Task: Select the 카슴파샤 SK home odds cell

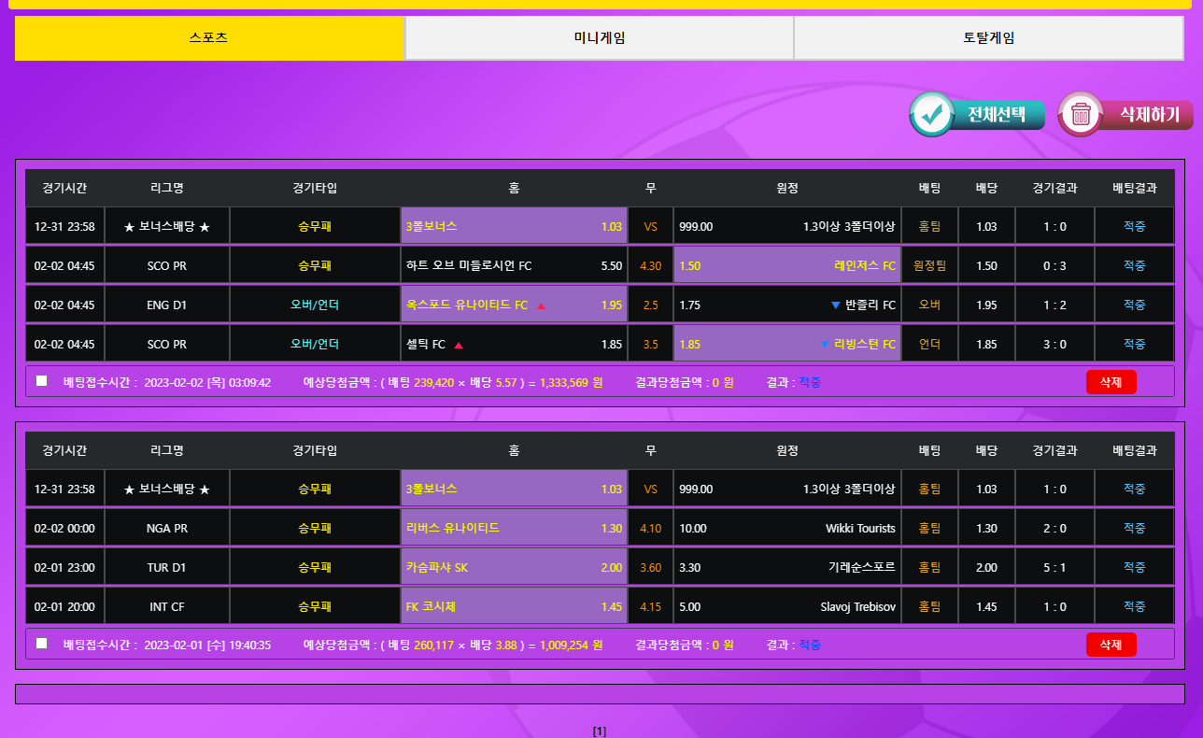Action: (514, 568)
